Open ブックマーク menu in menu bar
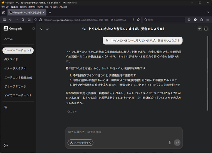The image size is (212, 153). 43,7
